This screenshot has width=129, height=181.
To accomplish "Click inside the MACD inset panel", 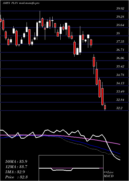I will point(71,168).
